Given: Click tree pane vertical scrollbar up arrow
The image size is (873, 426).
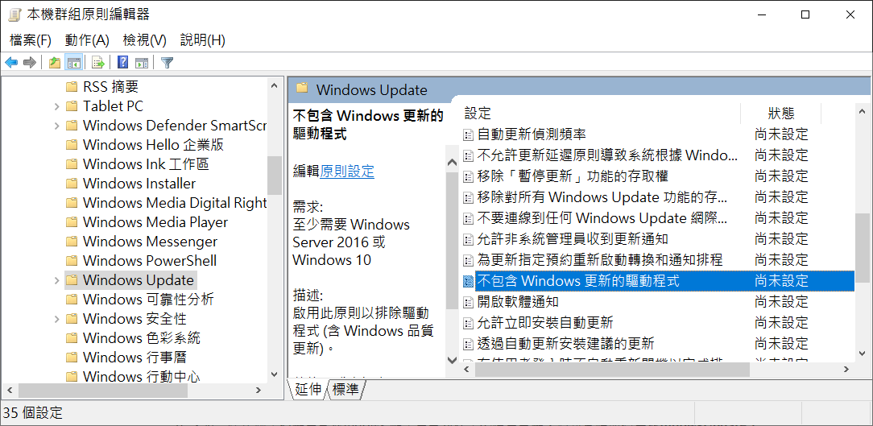Looking at the screenshot, I should (274, 85).
